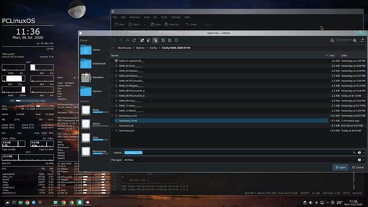Go back in the file dialog
Image resolution: width=368 pixels, height=207 pixels.
click(x=115, y=41)
